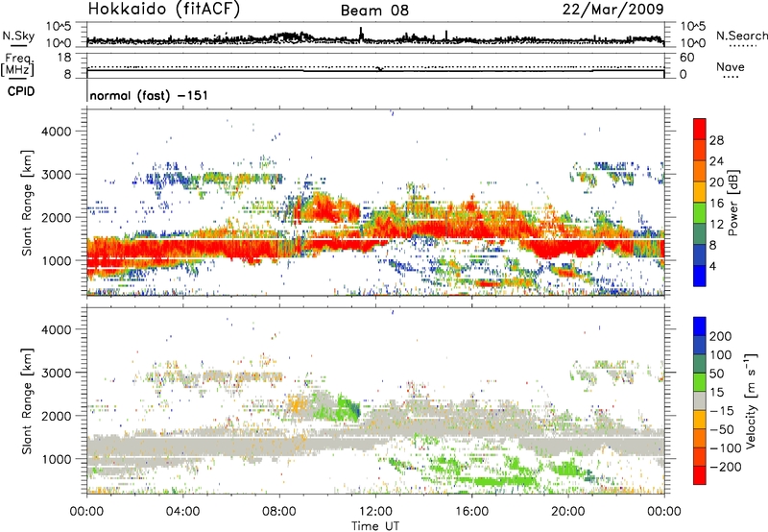Select "2000" tick on the velocity panel axis

tap(56, 416)
